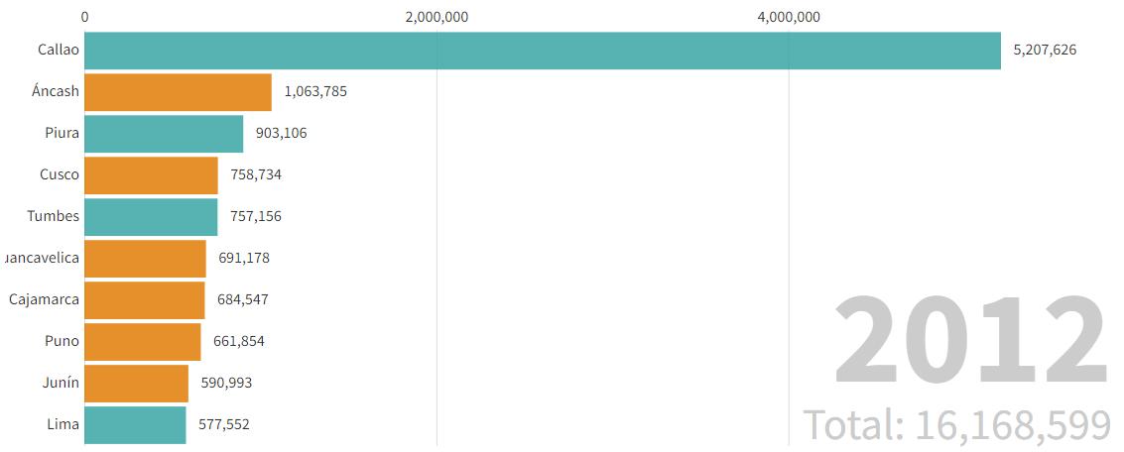This screenshot has width=1124, height=452.
Task: Click the 4,000,000 axis tick label
Action: point(789,17)
